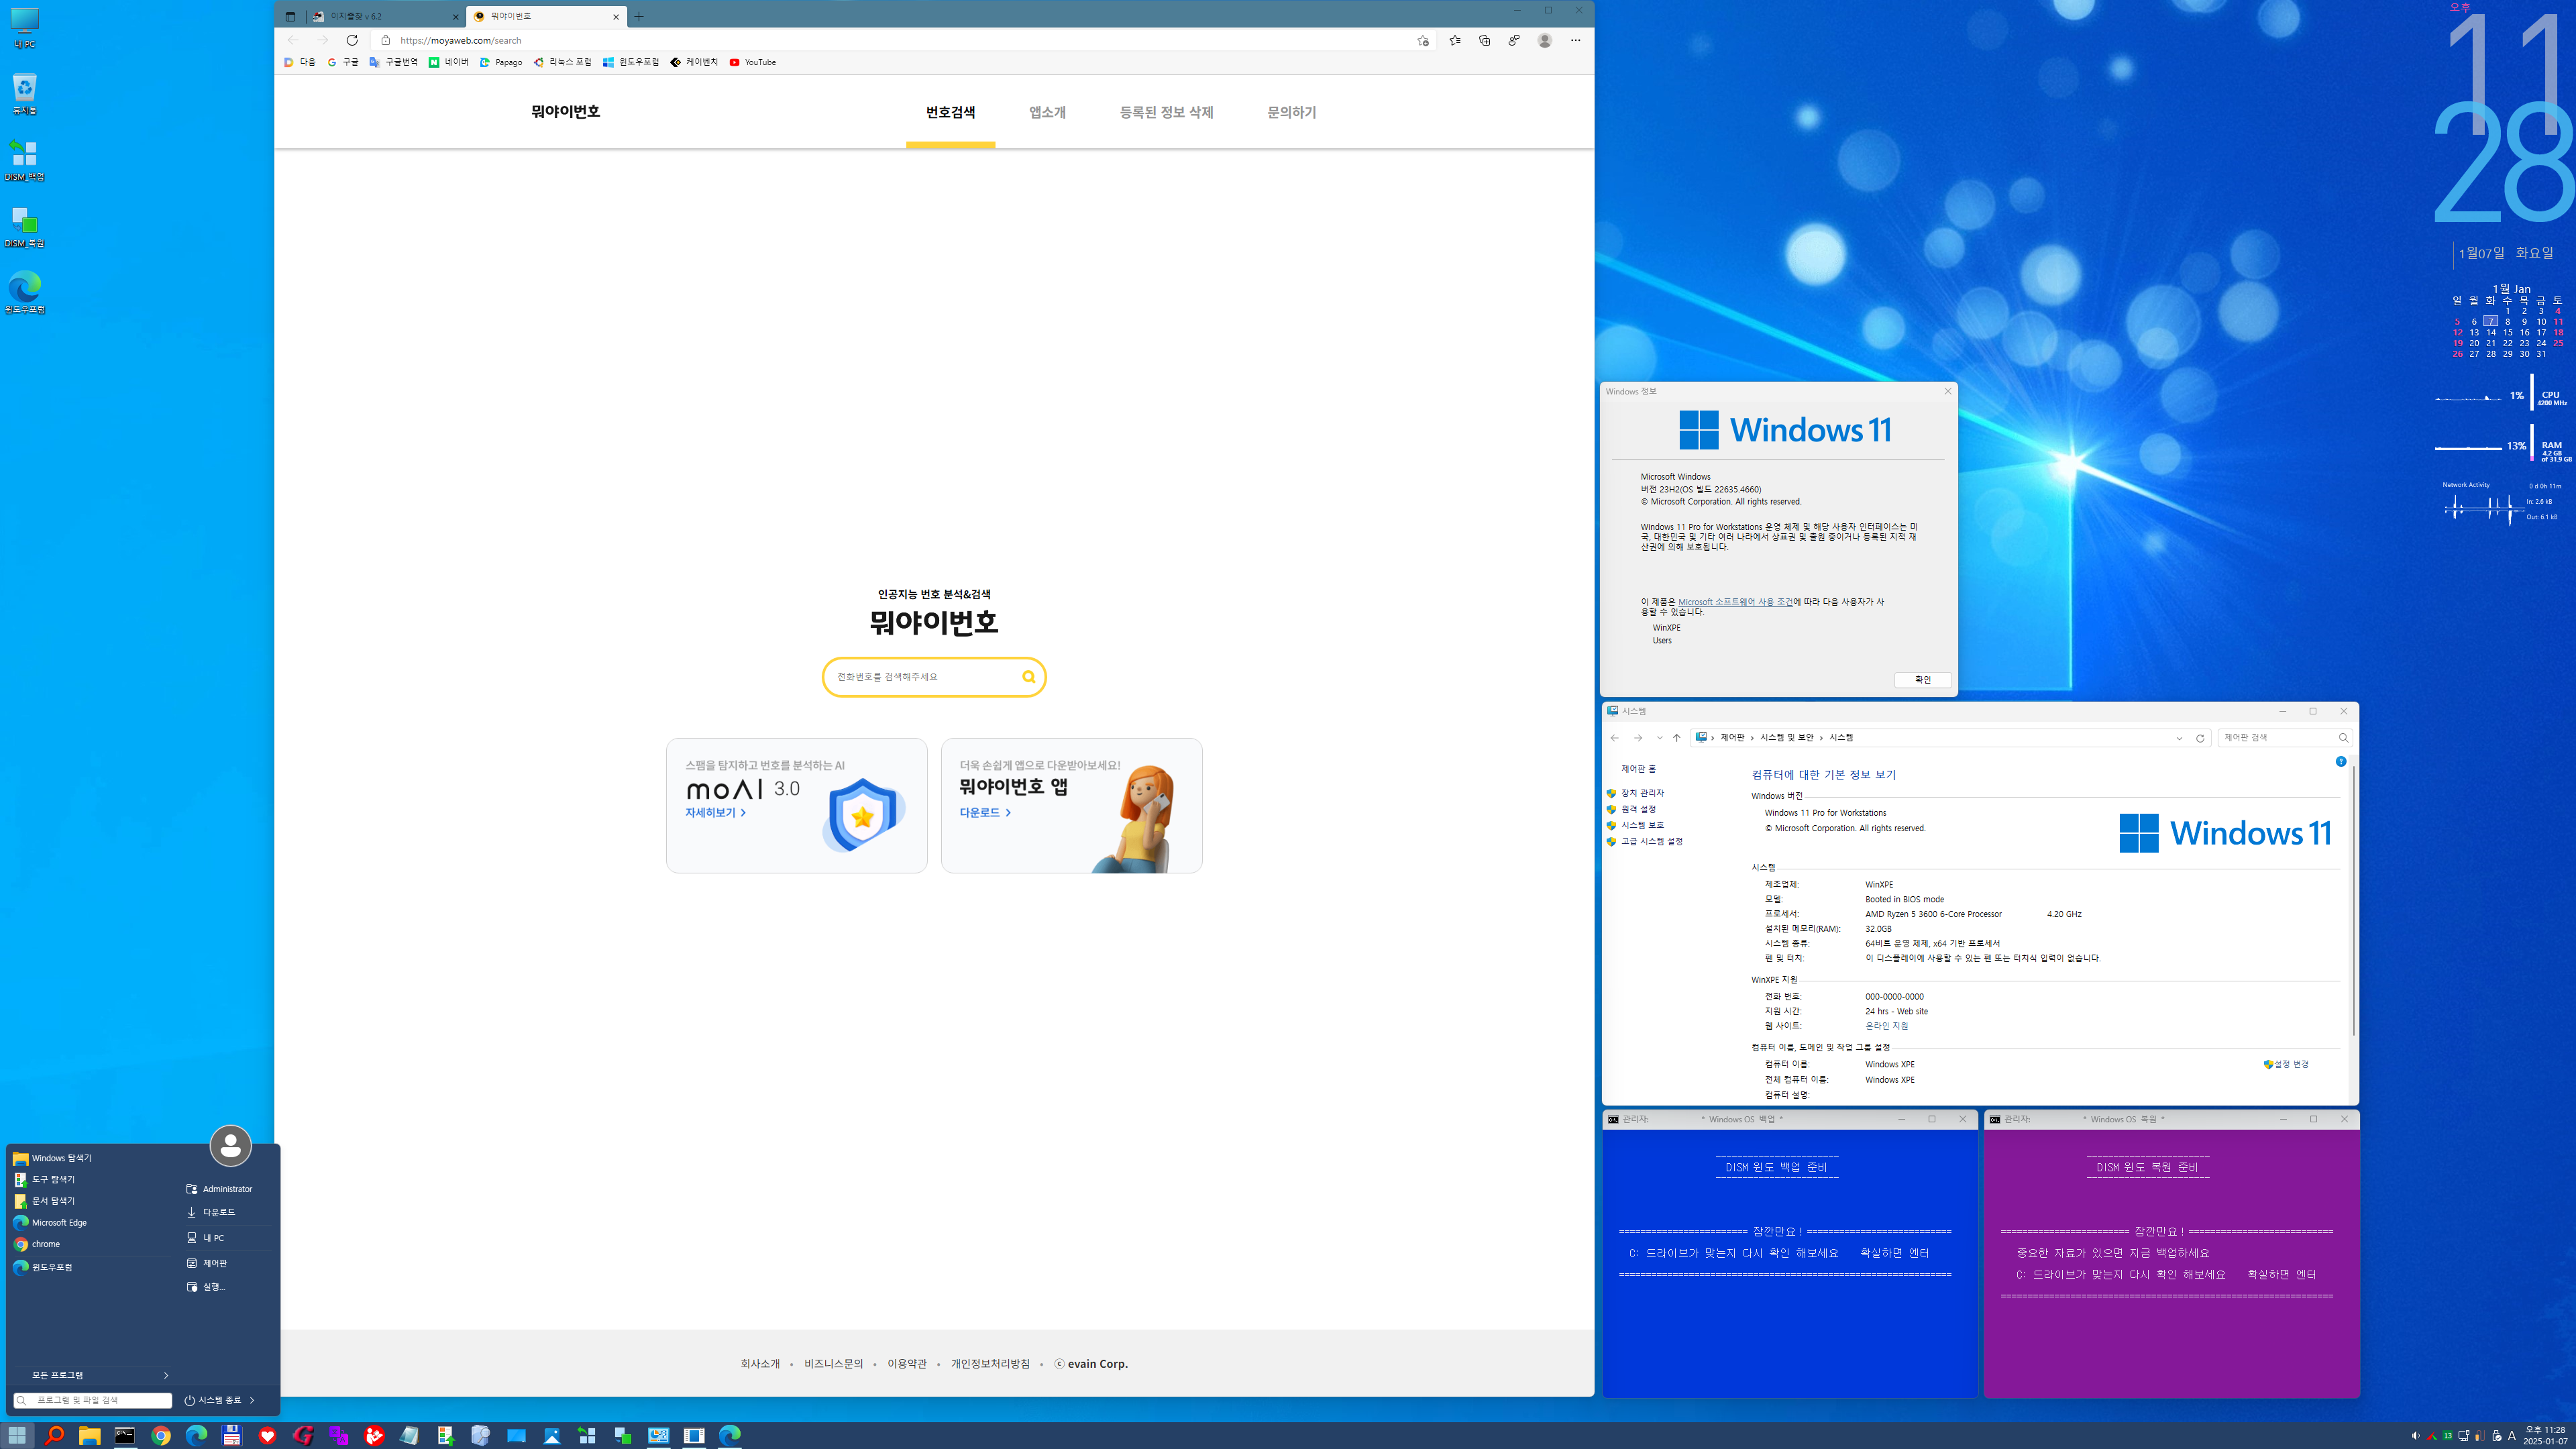2576x1449 pixels.
Task: Open the 내 PC desktop icon
Action: coord(24,28)
